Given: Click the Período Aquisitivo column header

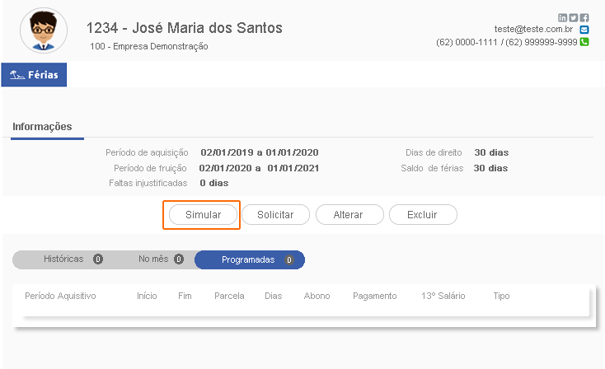Looking at the screenshot, I should point(60,296).
